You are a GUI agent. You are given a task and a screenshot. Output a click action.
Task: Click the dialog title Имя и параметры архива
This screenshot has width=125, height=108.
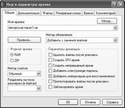point(28,4)
